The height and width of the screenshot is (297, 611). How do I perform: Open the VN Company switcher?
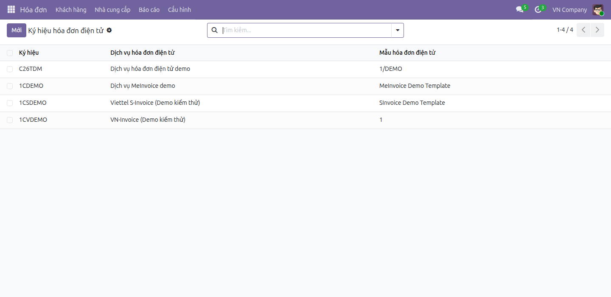[569, 10]
